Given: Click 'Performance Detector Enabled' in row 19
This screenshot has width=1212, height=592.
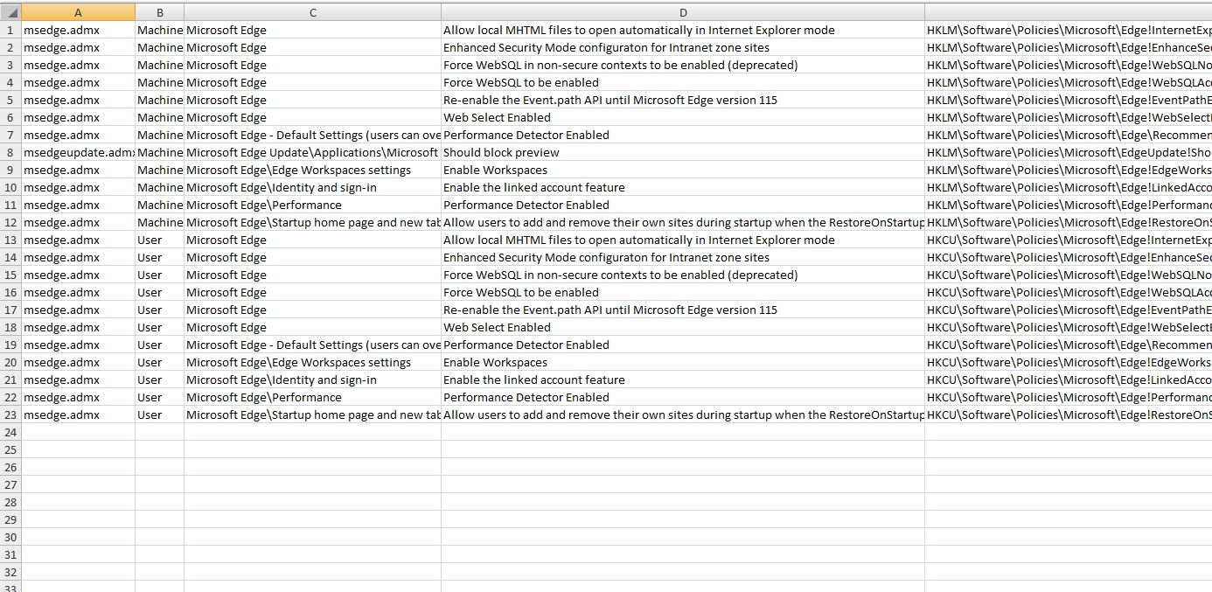Looking at the screenshot, I should 683,345.
